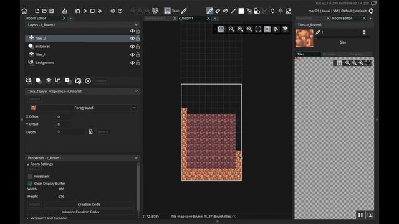The image size is (399, 224).
Task: Open the layer-view dropdown in canvas toolbar
Action: point(285,29)
